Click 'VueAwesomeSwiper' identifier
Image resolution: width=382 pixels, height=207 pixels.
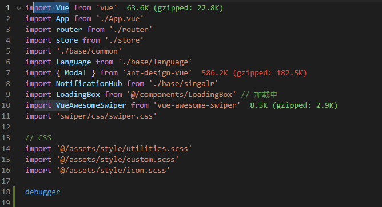(x=91, y=105)
